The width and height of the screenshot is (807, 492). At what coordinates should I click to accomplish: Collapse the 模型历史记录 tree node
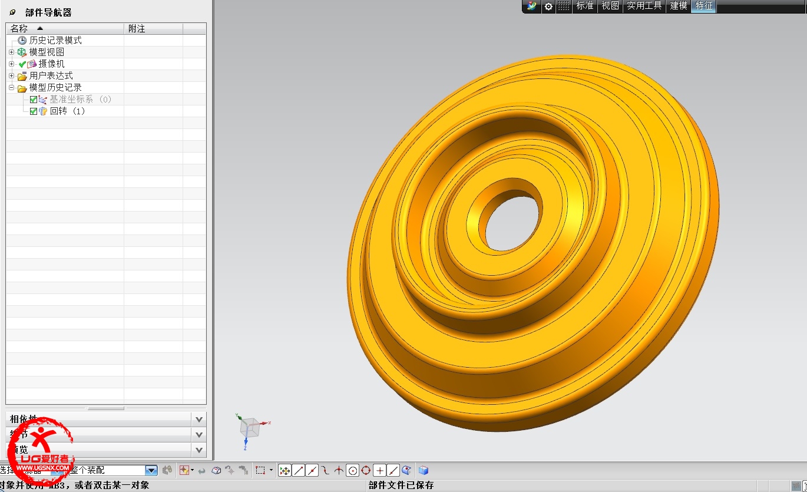[11, 87]
